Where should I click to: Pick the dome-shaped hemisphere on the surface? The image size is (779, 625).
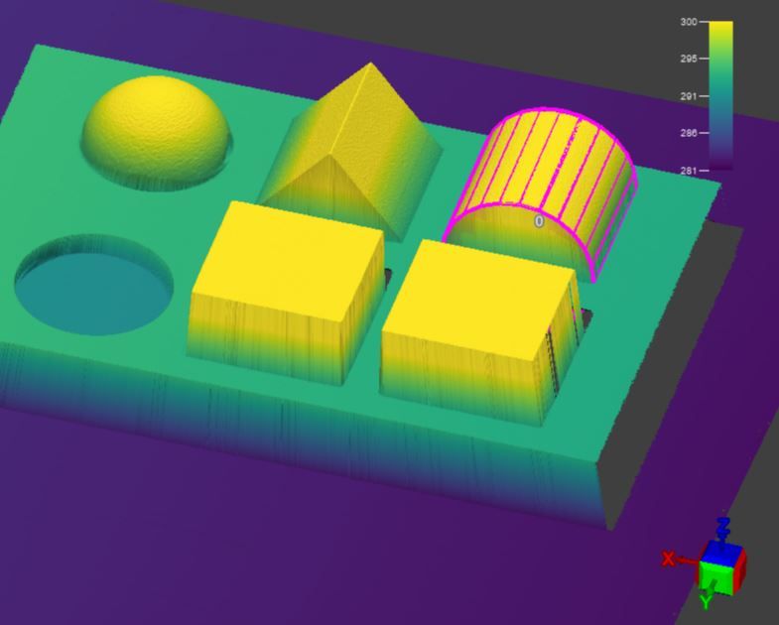pos(156,129)
